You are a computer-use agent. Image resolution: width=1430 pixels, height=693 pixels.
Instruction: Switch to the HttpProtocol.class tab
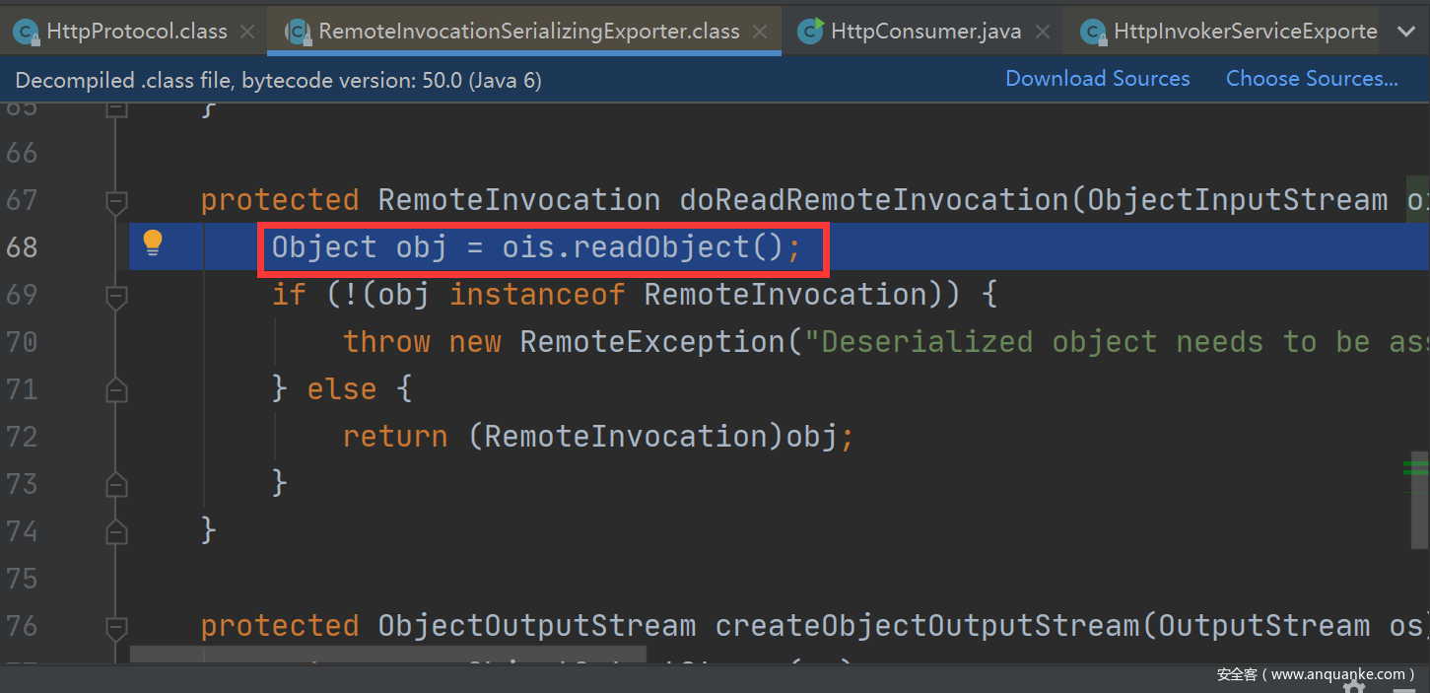(137, 32)
